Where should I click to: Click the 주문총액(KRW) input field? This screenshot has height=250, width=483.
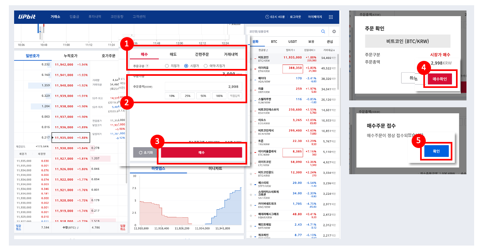click(203, 87)
